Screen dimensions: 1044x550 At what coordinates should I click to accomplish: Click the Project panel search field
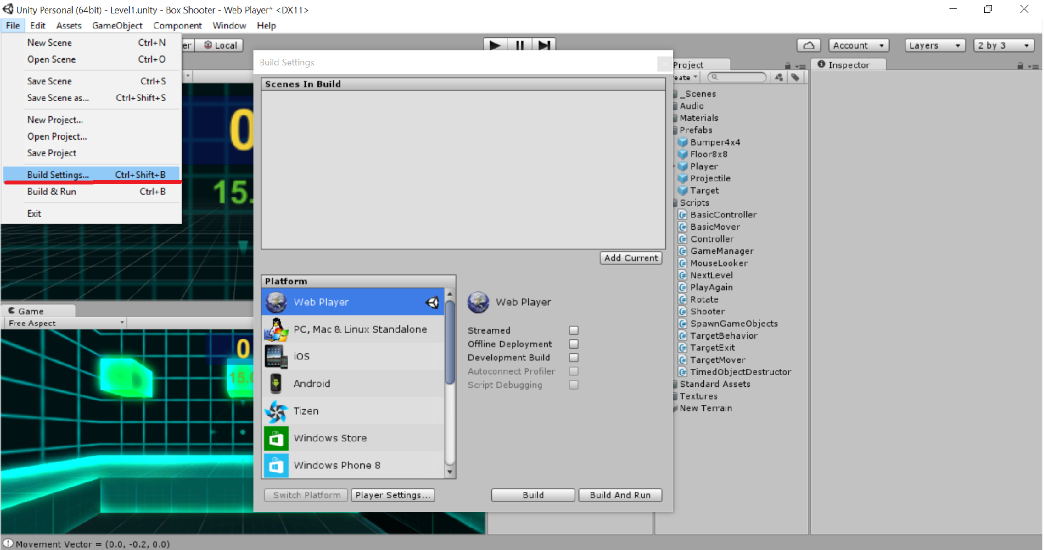(x=737, y=77)
